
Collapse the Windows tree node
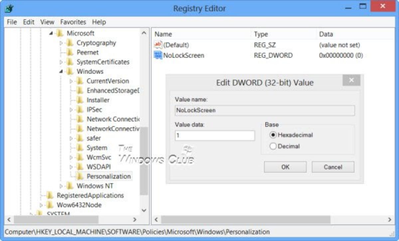pyautogui.click(x=61, y=72)
